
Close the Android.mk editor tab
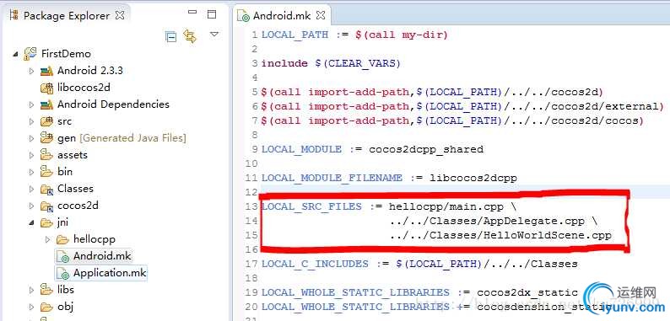[321, 16]
